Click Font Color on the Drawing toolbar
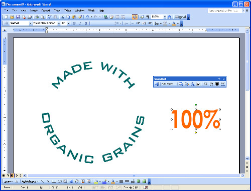Screen dimensions: 251x191 tap(113, 181)
